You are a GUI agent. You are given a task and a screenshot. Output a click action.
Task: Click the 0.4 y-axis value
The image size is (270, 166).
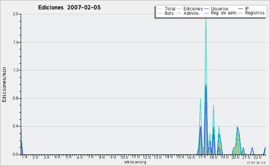coord(15,126)
